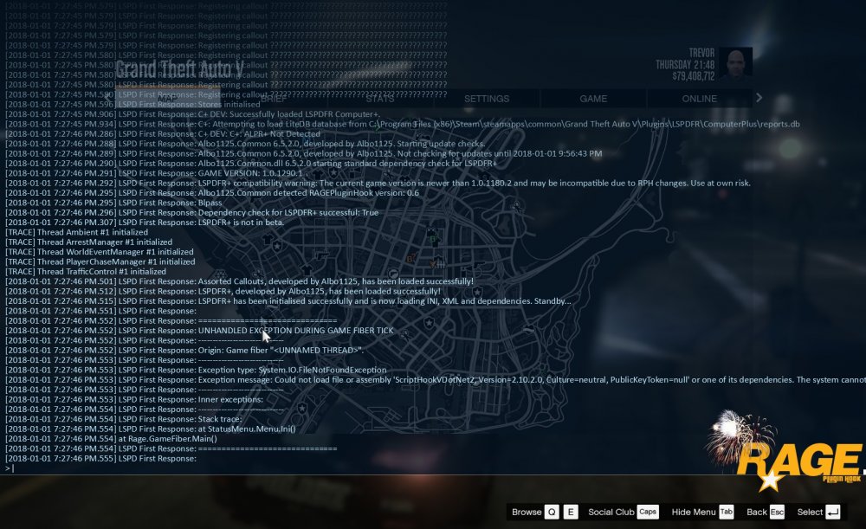Click the System.IO.FileNotFoundException log line
Image resolution: width=866 pixels, height=529 pixels.
[196, 370]
